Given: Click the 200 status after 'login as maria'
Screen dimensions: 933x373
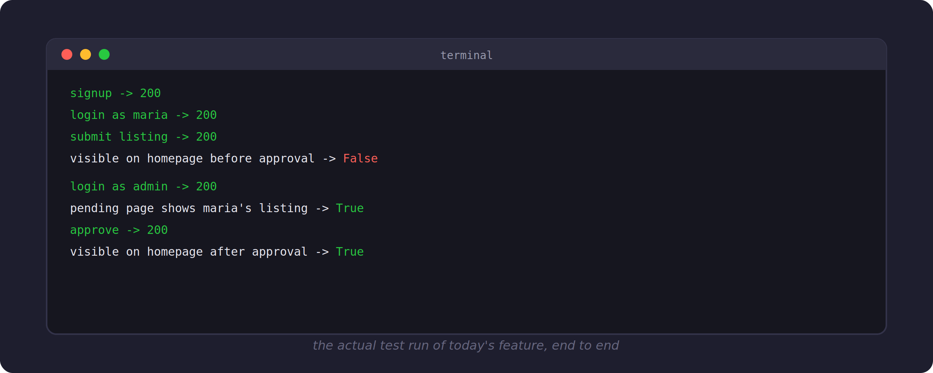Looking at the screenshot, I should [206, 115].
